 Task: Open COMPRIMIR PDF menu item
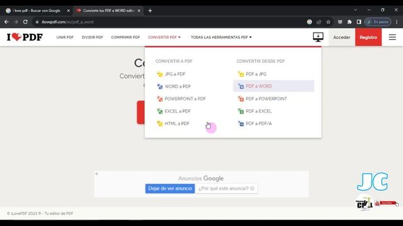[x=125, y=37]
